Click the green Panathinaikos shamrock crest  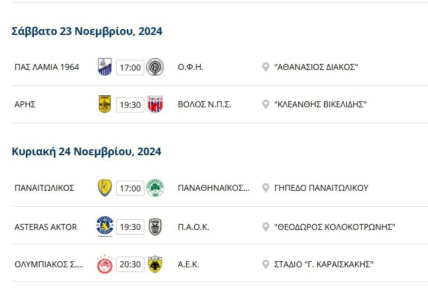(x=155, y=188)
